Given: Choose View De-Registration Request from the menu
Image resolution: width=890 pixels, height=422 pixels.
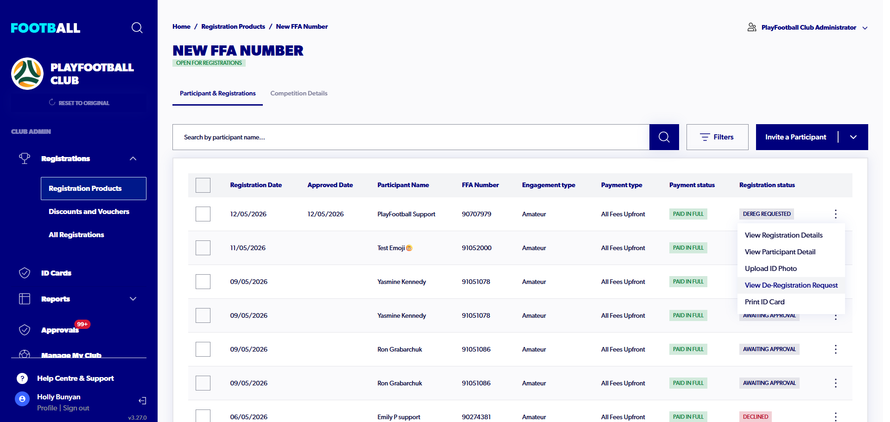Looking at the screenshot, I should [791, 285].
